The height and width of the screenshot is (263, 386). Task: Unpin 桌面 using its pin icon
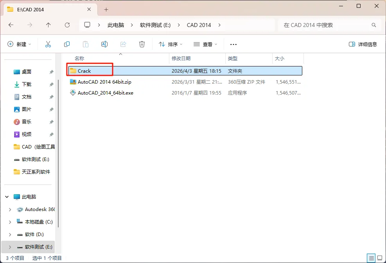click(51, 72)
